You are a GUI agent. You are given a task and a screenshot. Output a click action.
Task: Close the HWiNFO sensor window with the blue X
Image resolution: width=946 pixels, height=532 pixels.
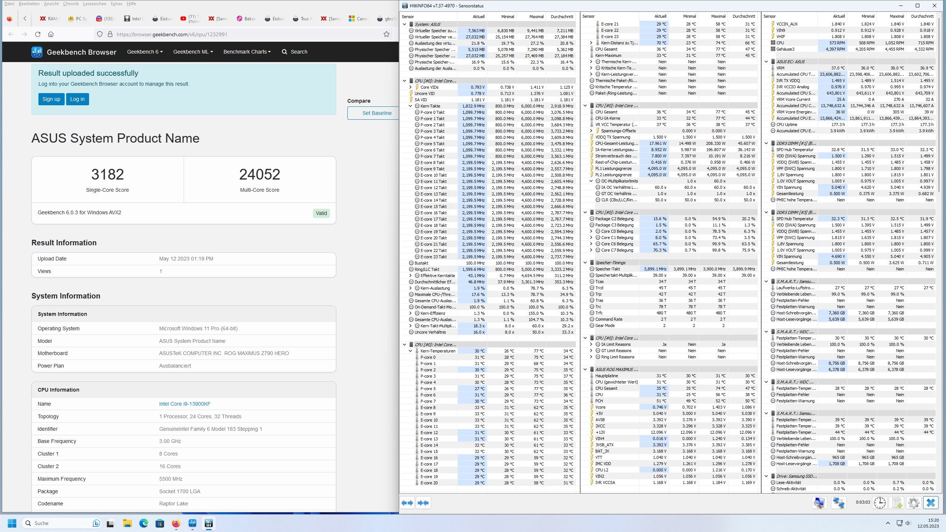pyautogui.click(x=931, y=503)
